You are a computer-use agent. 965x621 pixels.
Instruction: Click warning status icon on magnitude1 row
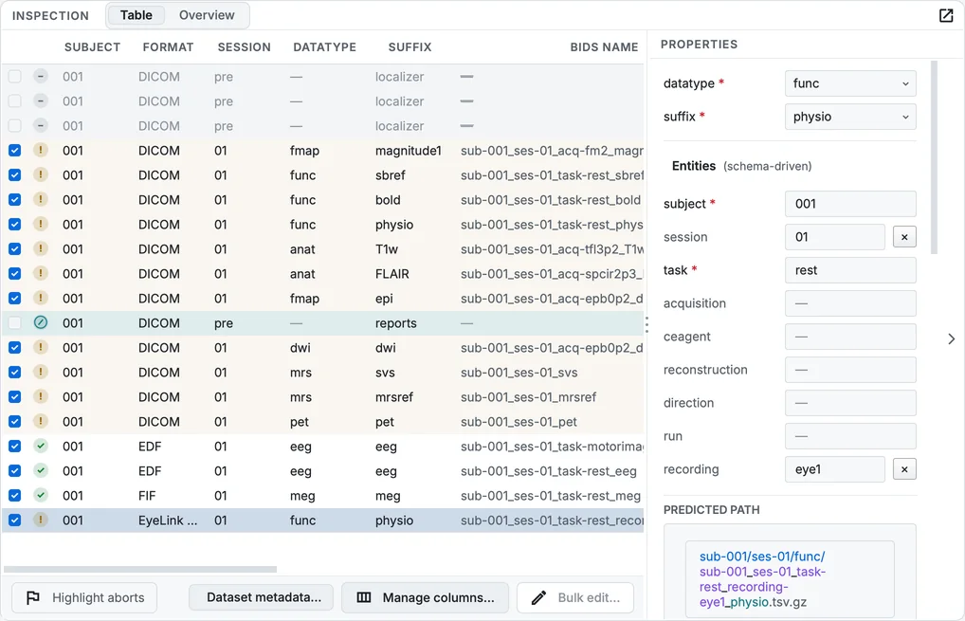coord(41,150)
